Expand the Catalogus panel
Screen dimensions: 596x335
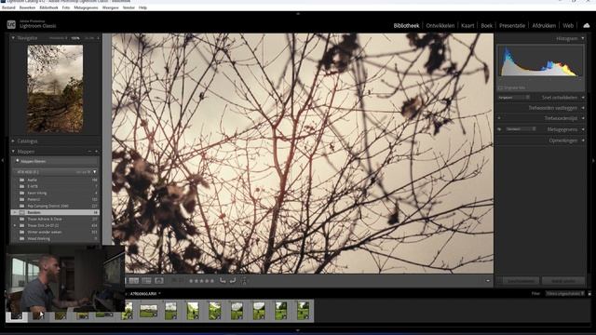coord(13,141)
